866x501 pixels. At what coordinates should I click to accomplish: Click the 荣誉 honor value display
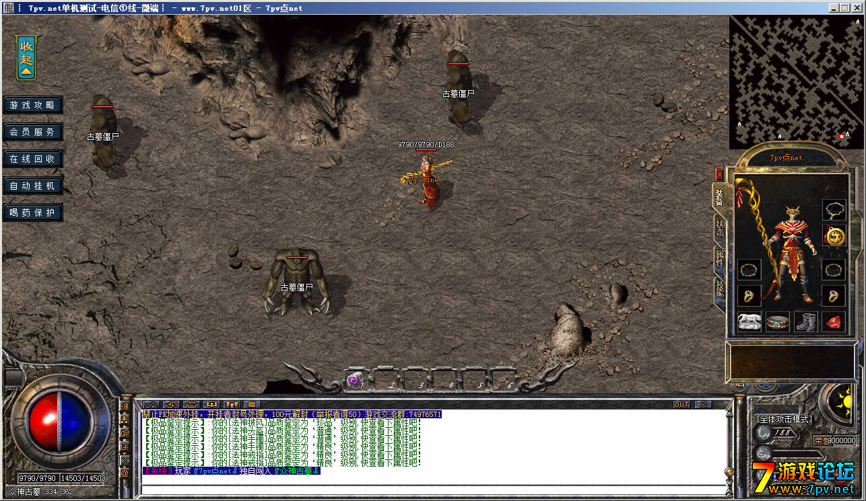(x=837, y=441)
